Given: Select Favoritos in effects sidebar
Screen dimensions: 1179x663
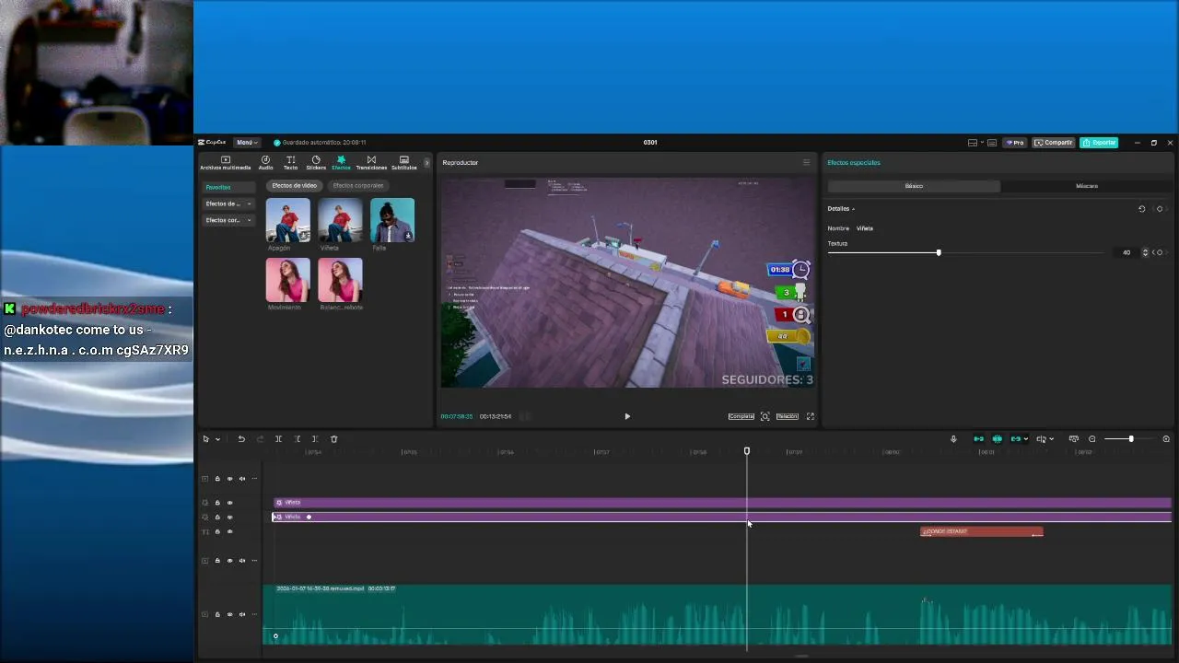Looking at the screenshot, I should [228, 187].
